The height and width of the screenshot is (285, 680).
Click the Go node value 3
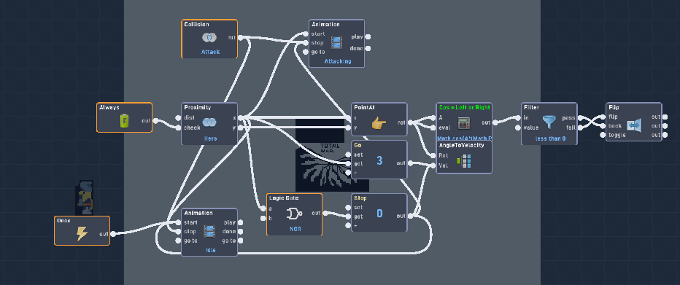[x=379, y=160]
